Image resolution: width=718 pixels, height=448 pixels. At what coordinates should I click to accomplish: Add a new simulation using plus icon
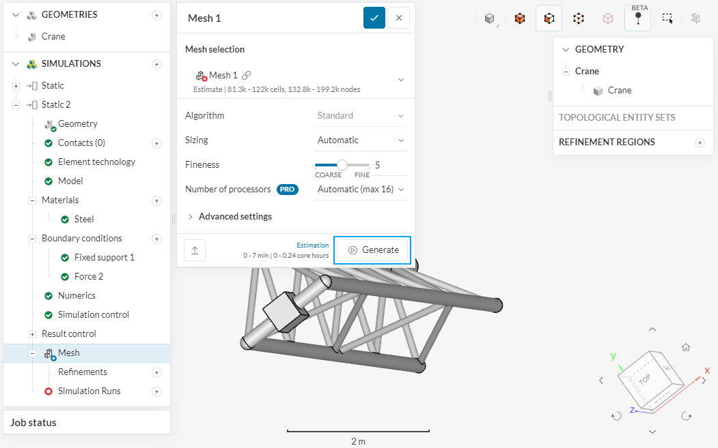[x=156, y=64]
